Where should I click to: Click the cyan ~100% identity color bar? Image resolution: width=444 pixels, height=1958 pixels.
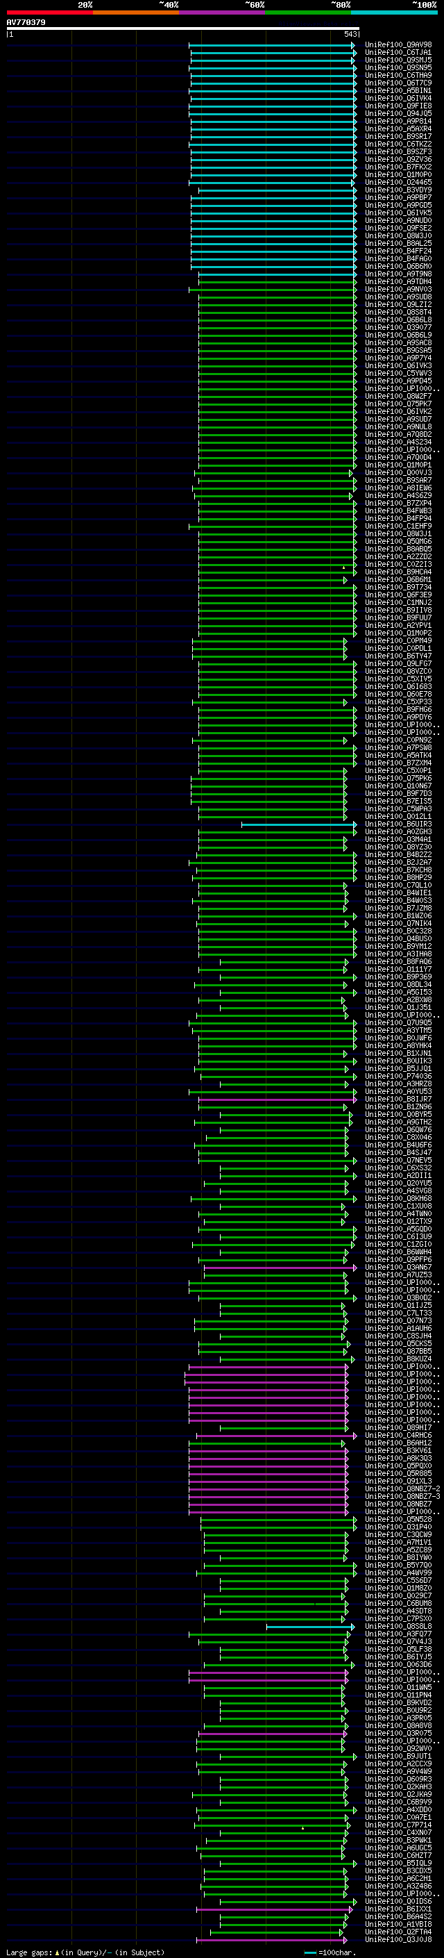pos(395,13)
